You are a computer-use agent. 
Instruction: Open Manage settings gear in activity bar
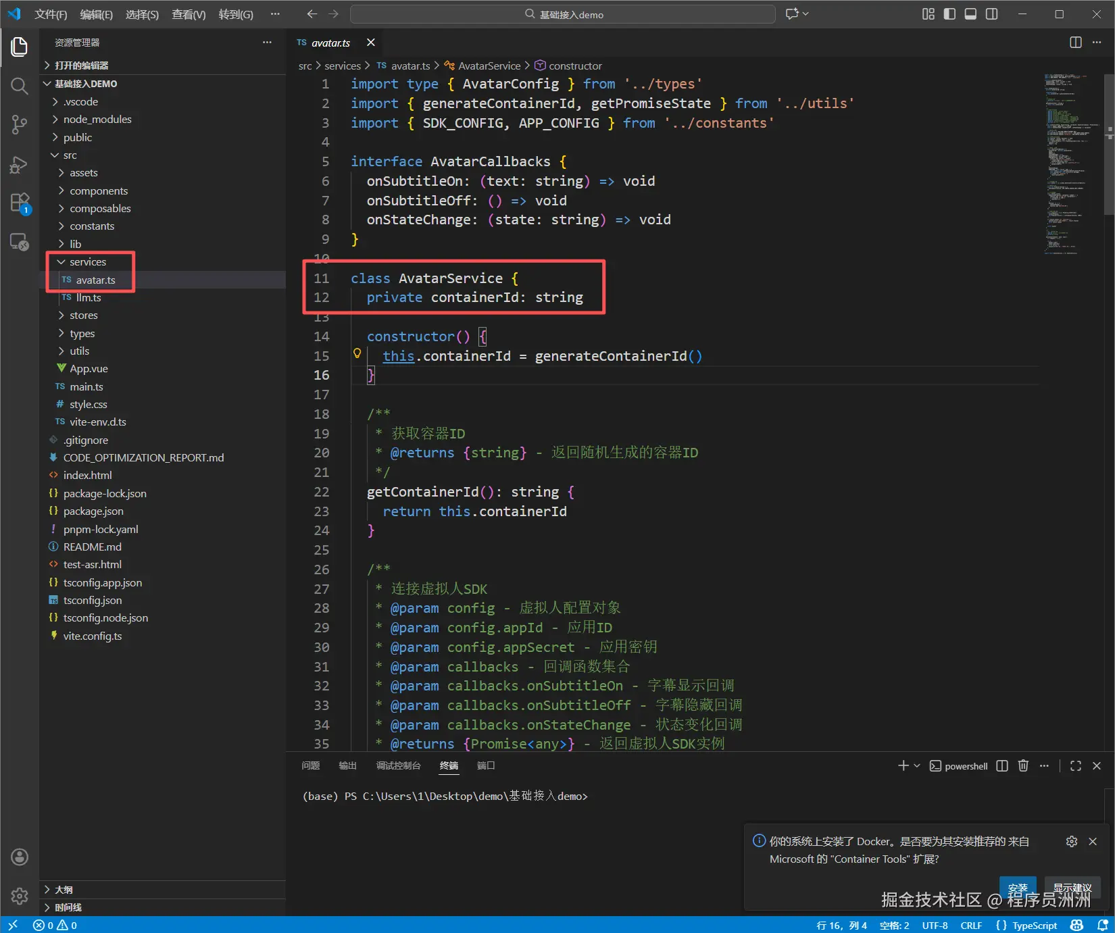[20, 896]
